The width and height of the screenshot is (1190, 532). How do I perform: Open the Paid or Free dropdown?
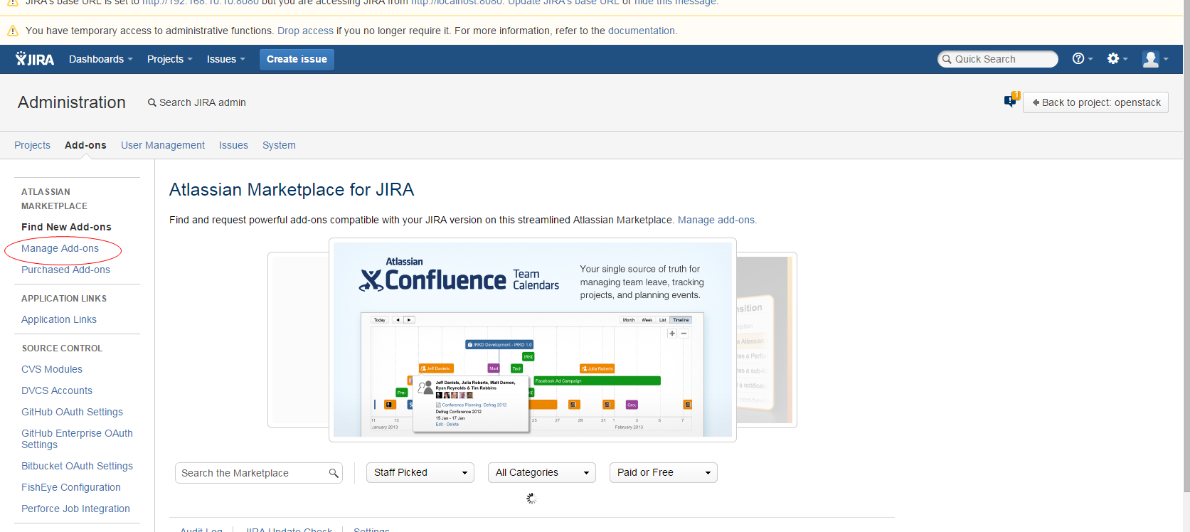click(663, 472)
